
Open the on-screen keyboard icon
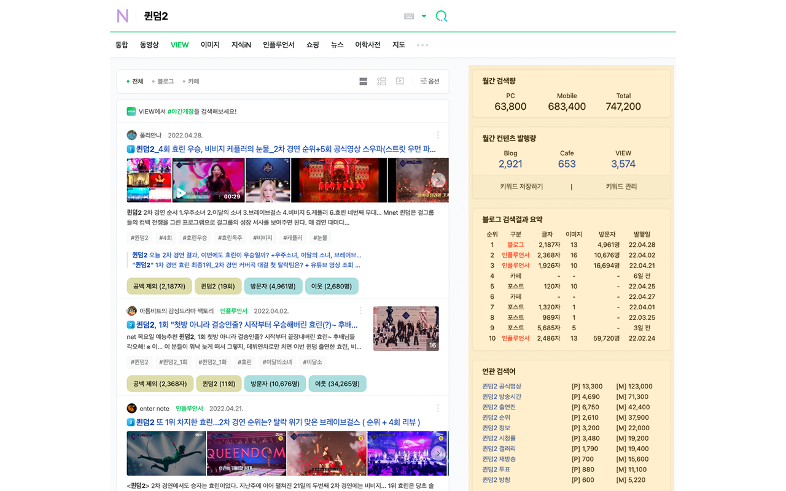[409, 17]
